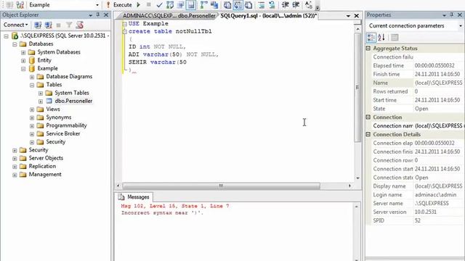Toggle auto-hide pin on Object Explorer
This screenshot has height=261, width=465.
coord(98,14)
